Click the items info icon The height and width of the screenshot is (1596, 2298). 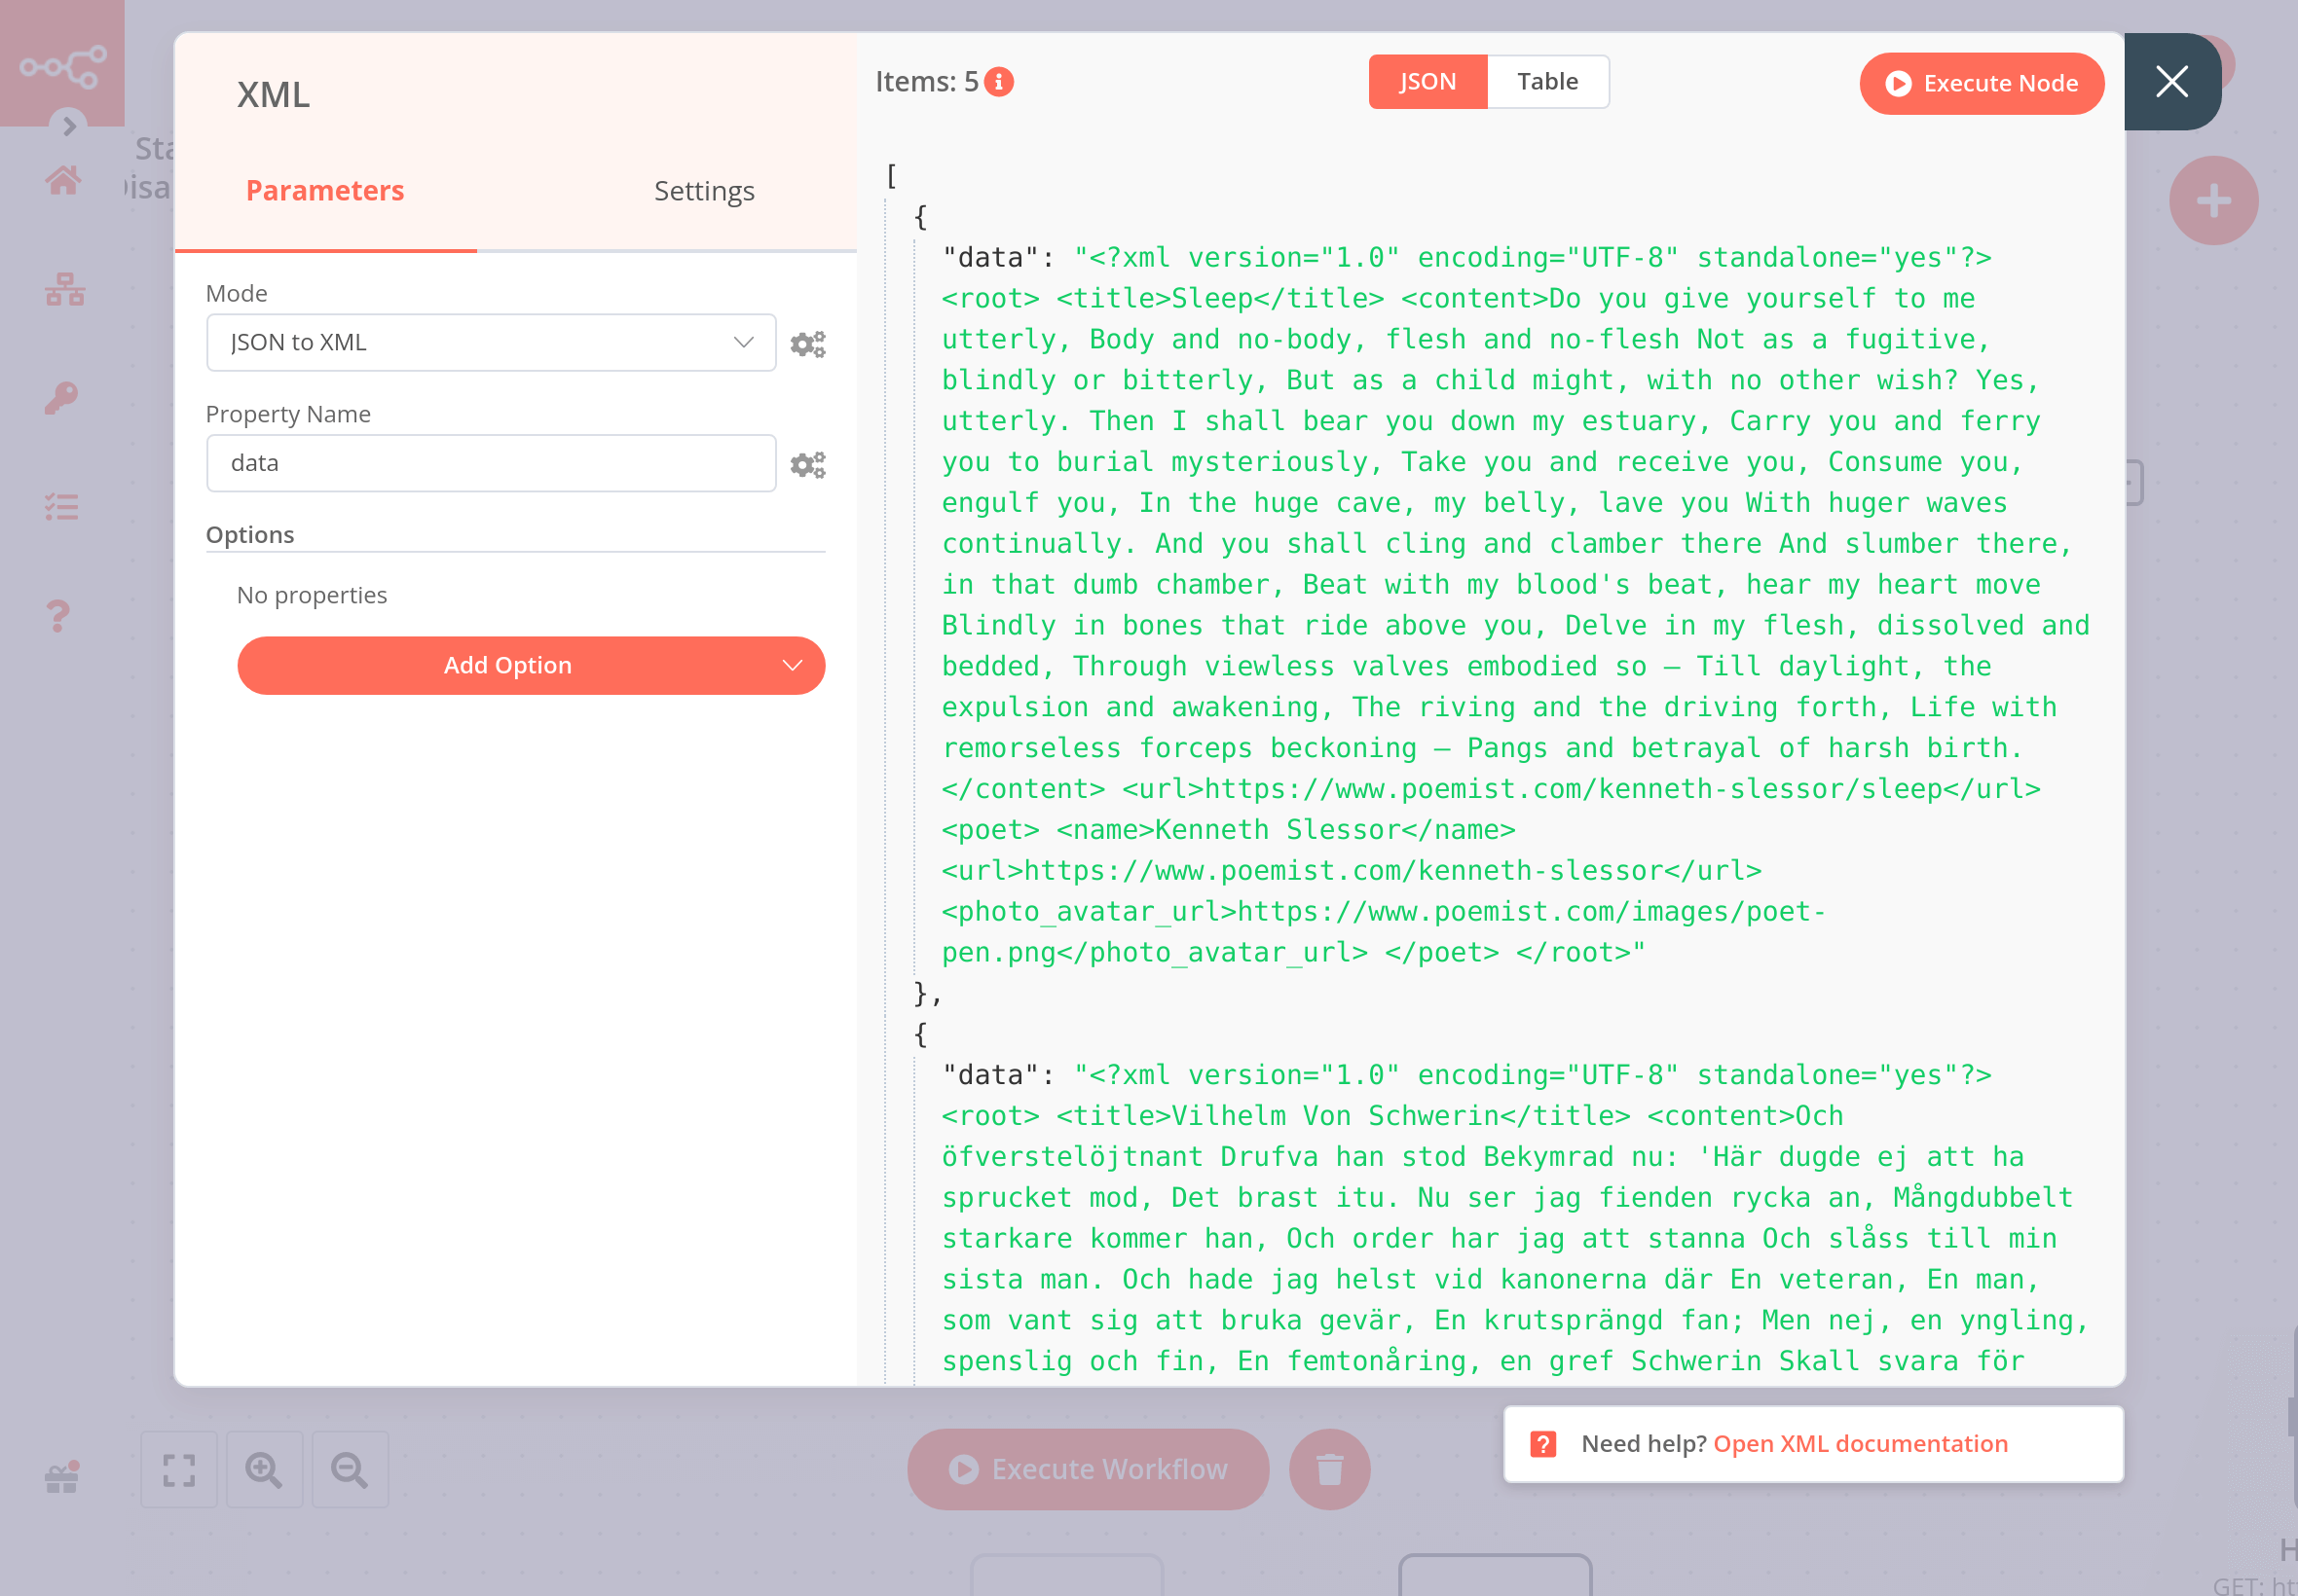coord(998,82)
